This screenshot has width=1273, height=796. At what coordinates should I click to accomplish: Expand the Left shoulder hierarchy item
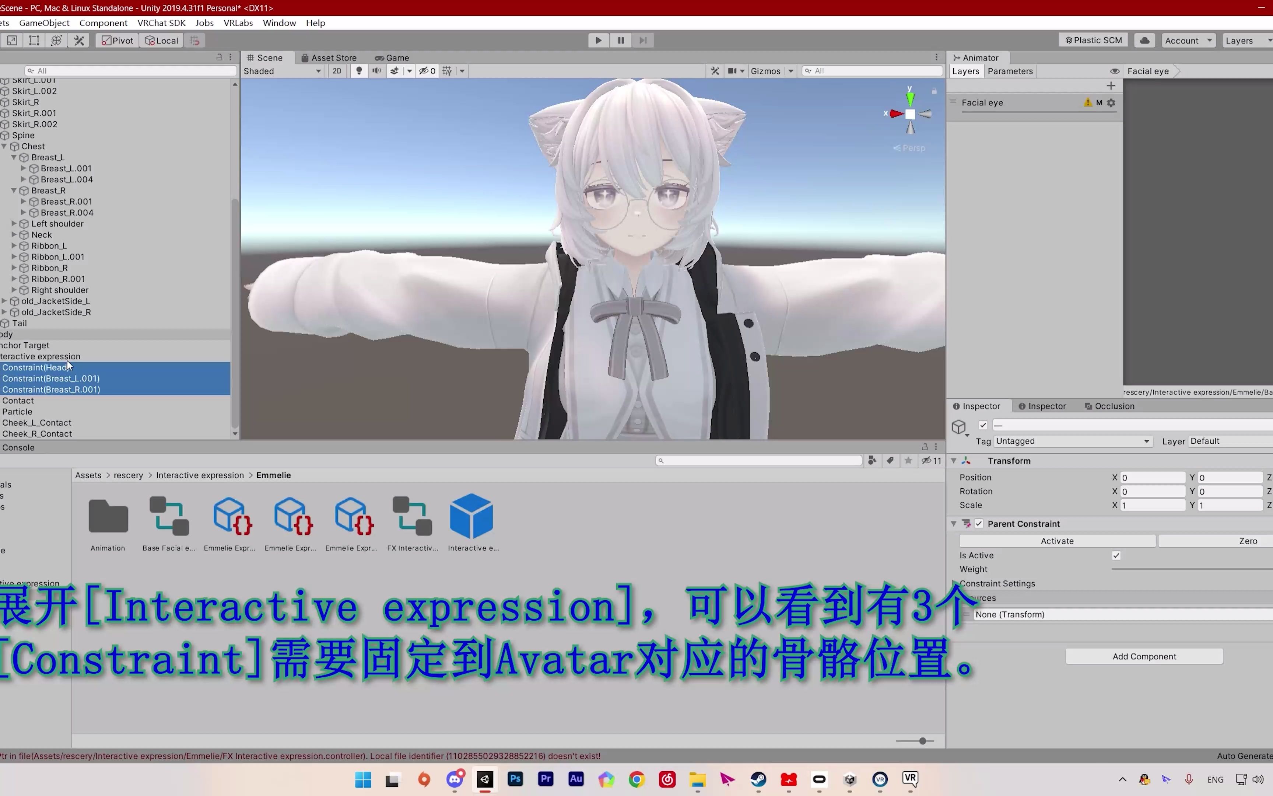(x=13, y=223)
